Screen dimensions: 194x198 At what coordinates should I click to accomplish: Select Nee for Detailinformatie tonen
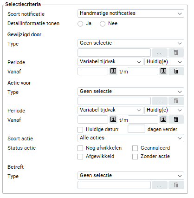point(103,24)
